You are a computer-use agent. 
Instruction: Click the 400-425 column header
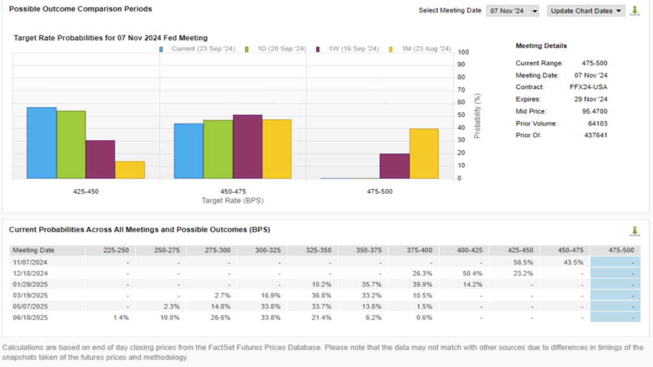[x=464, y=250]
